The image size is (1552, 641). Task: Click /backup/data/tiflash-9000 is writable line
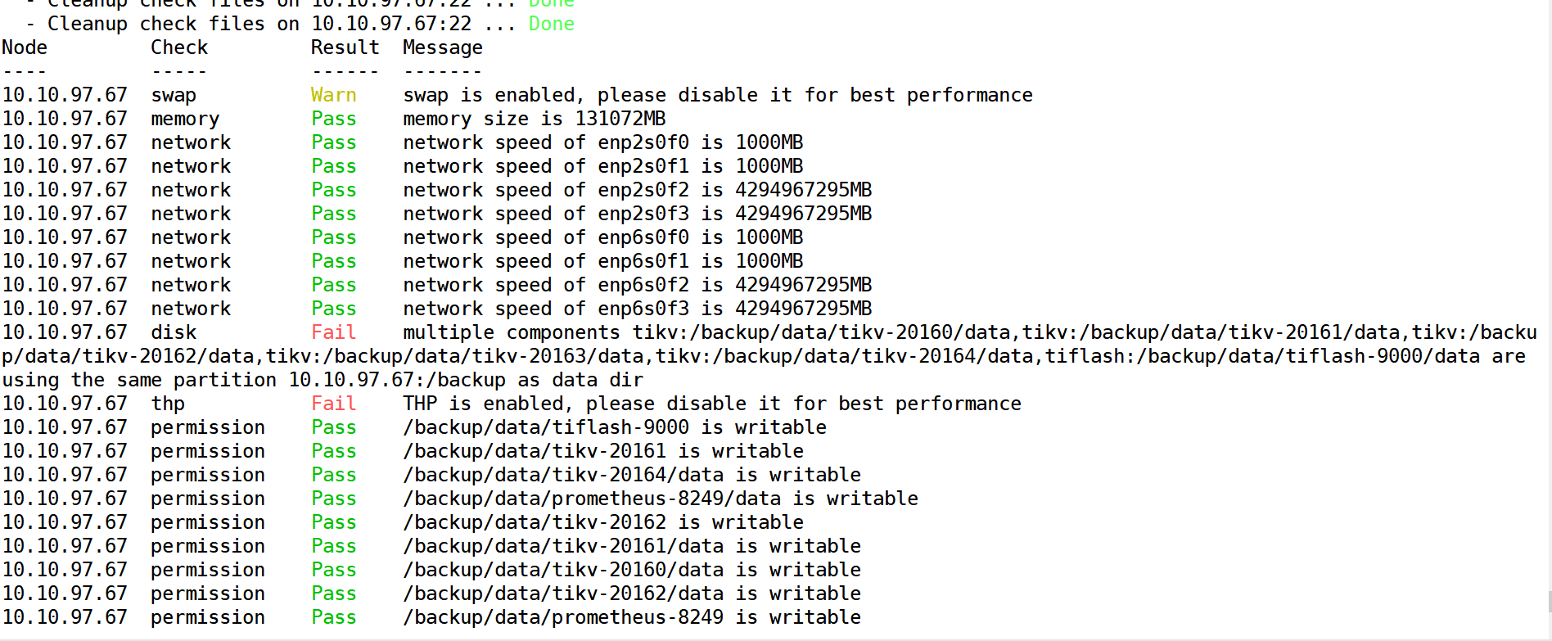point(615,427)
